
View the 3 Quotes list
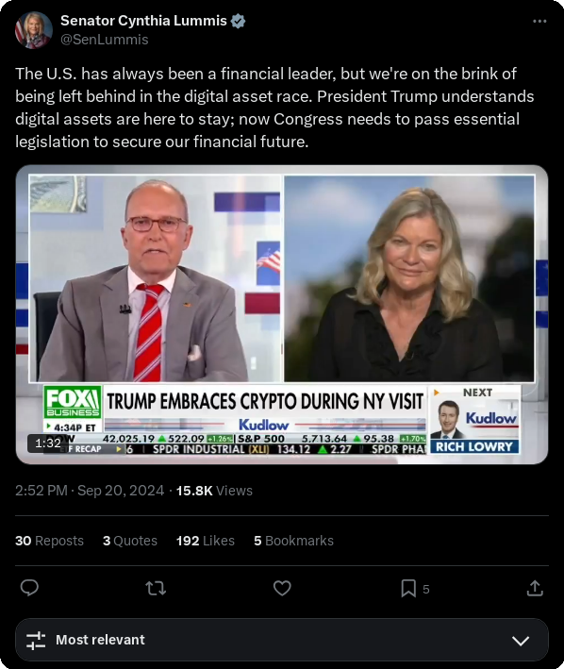pyautogui.click(x=130, y=541)
